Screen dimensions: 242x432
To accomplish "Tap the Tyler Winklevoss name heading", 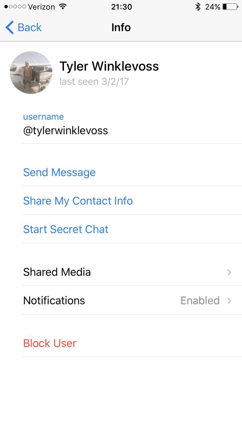I will pyautogui.click(x=109, y=66).
